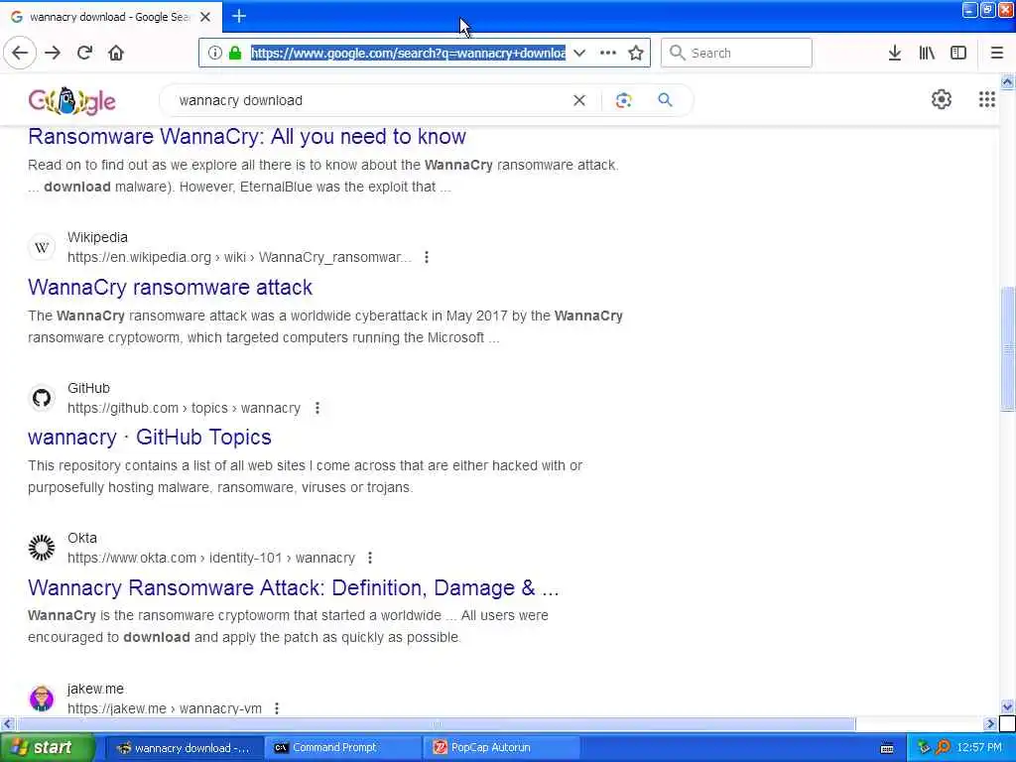
Task: Open the Library bookshelf icon
Action: [927, 53]
